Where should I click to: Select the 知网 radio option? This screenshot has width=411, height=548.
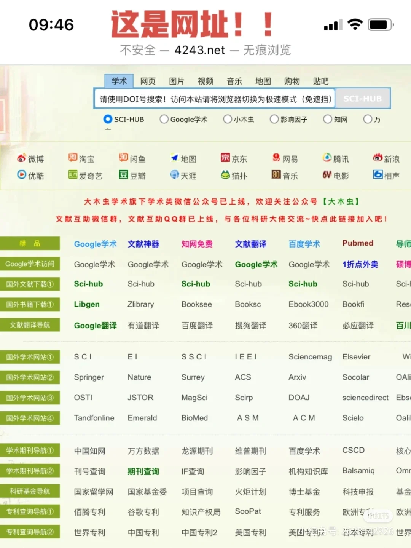pyautogui.click(x=328, y=119)
